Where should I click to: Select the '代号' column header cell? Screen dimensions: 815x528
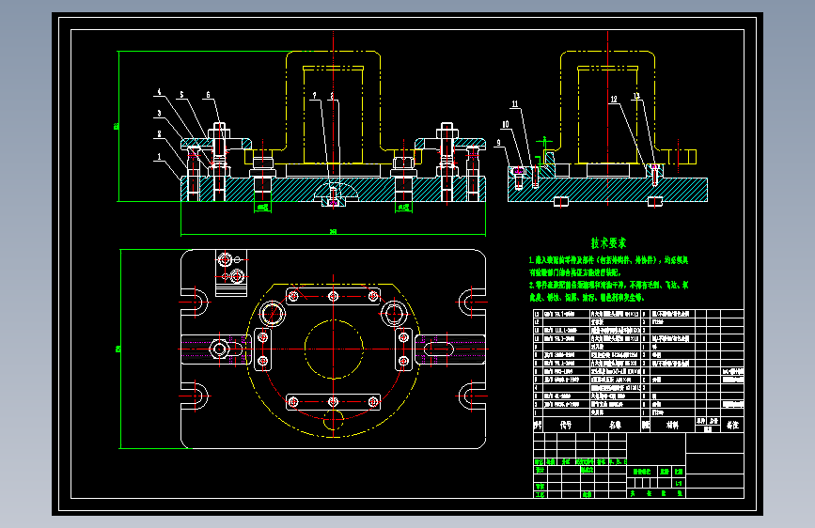tap(566, 425)
